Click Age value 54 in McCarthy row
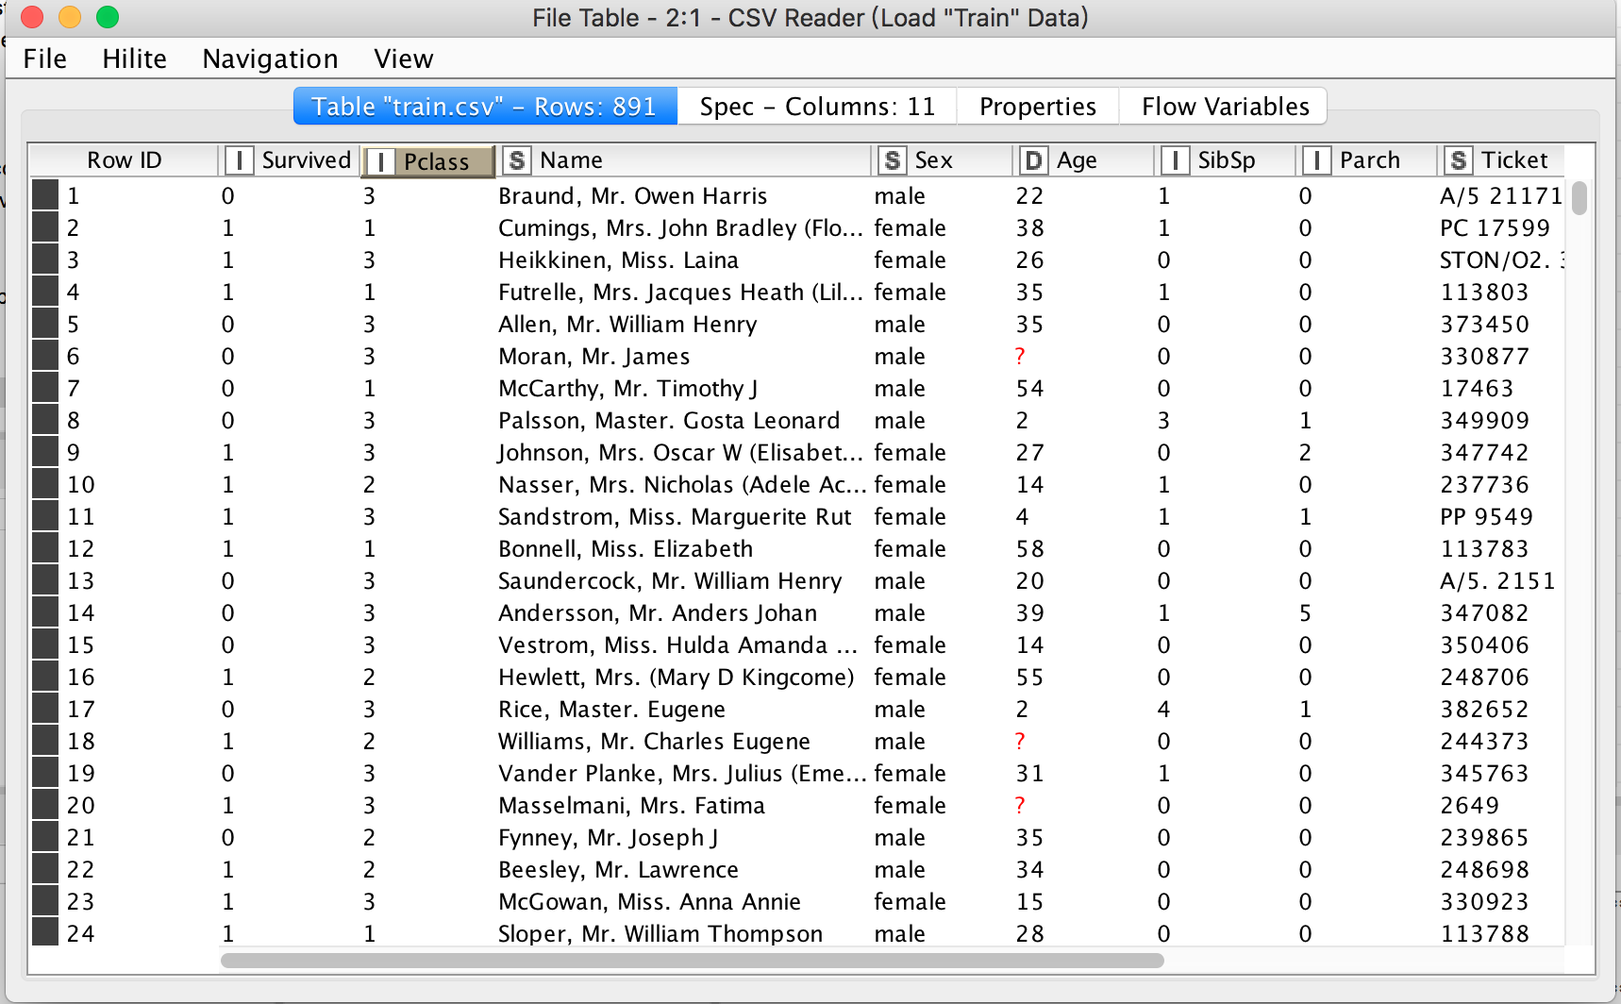Viewport: 1621px width, 1004px height. [x=1029, y=388]
